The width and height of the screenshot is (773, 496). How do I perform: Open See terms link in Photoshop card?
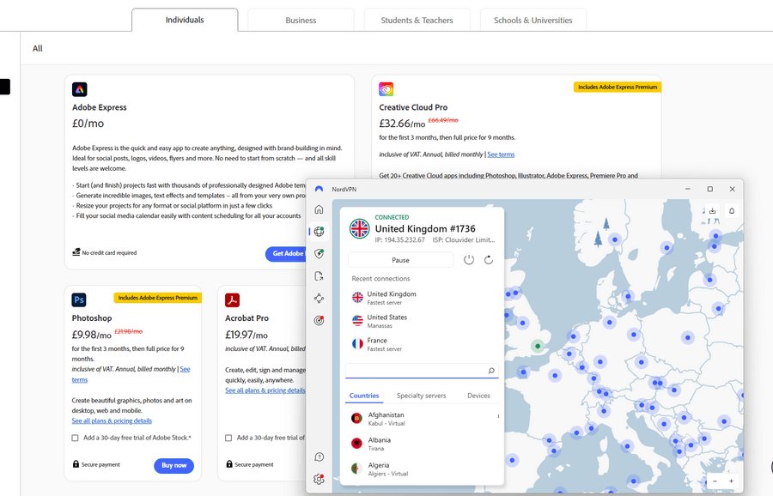tap(131, 374)
